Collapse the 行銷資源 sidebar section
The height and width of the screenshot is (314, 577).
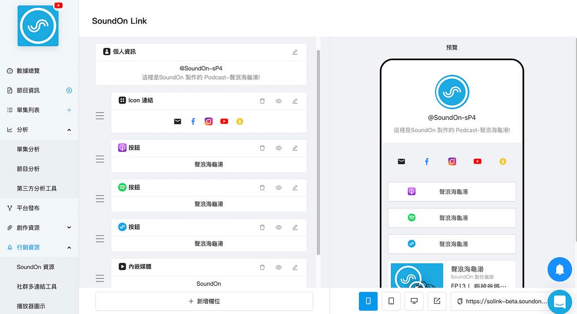69,248
